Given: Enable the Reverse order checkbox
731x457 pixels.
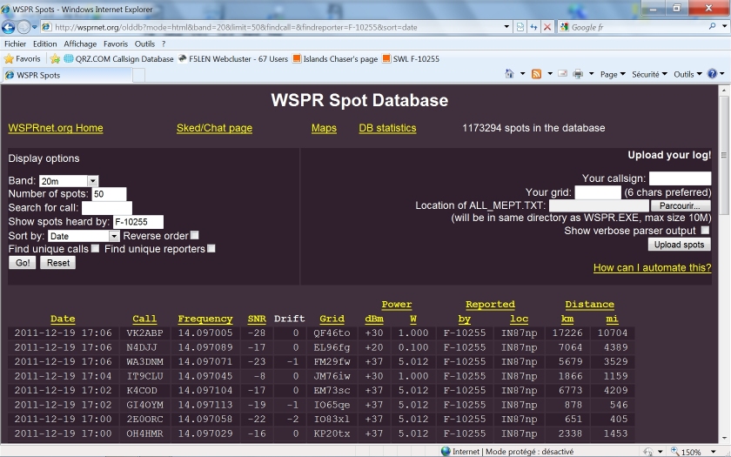Looking at the screenshot, I should 195,235.
